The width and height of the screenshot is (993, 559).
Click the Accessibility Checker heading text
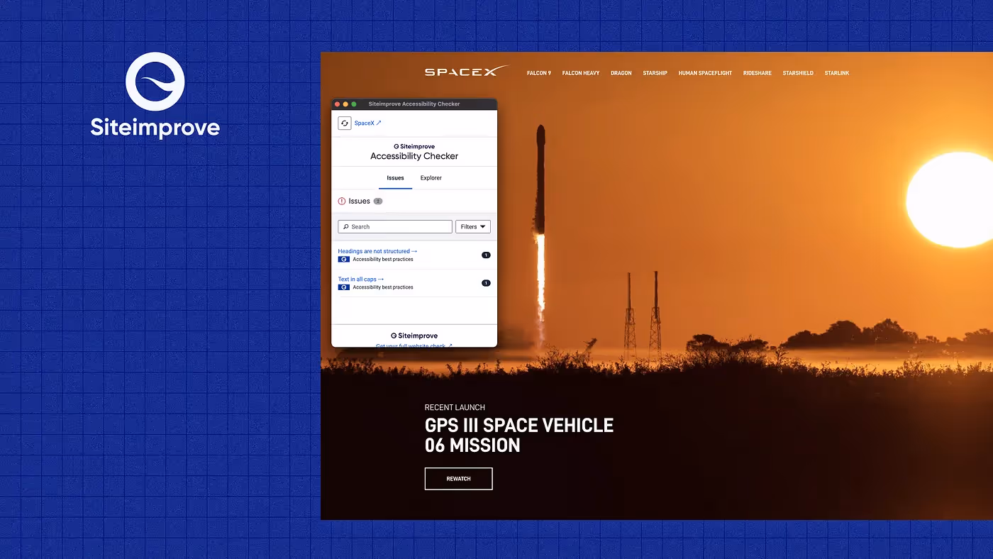tap(414, 156)
